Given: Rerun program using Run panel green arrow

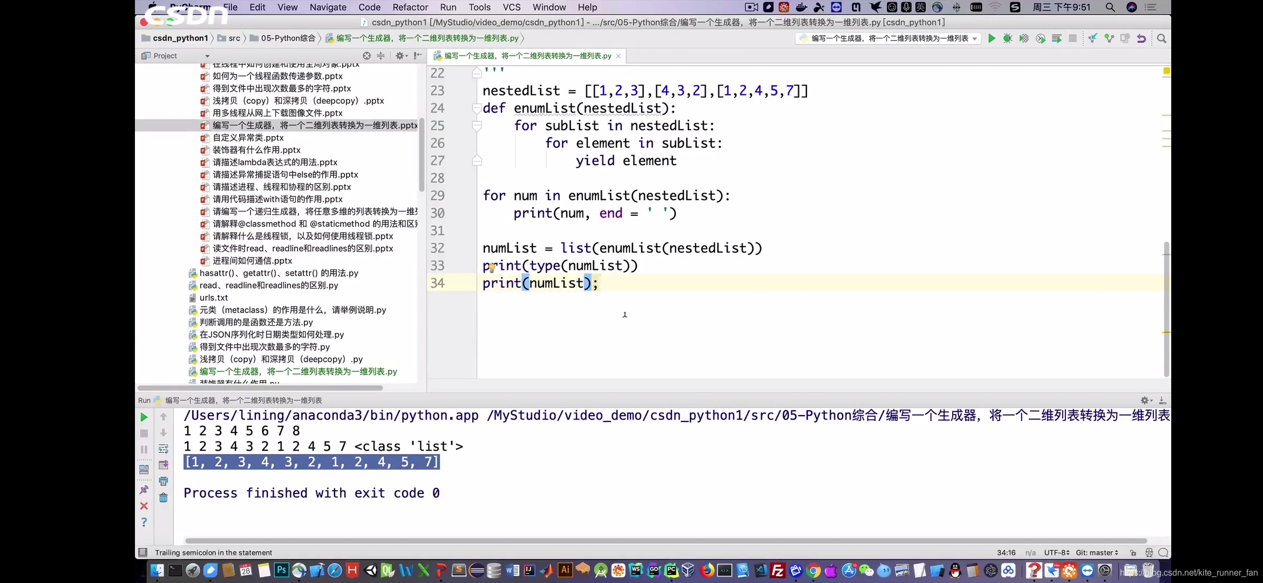Looking at the screenshot, I should [144, 417].
